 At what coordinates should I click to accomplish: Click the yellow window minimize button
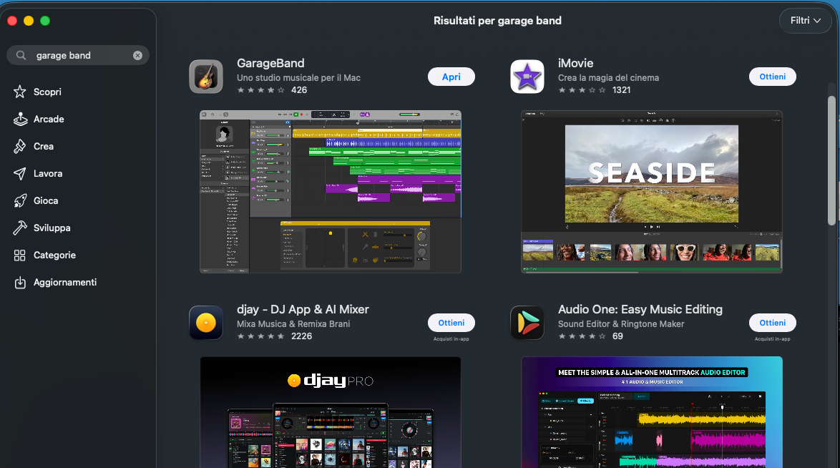(29, 20)
